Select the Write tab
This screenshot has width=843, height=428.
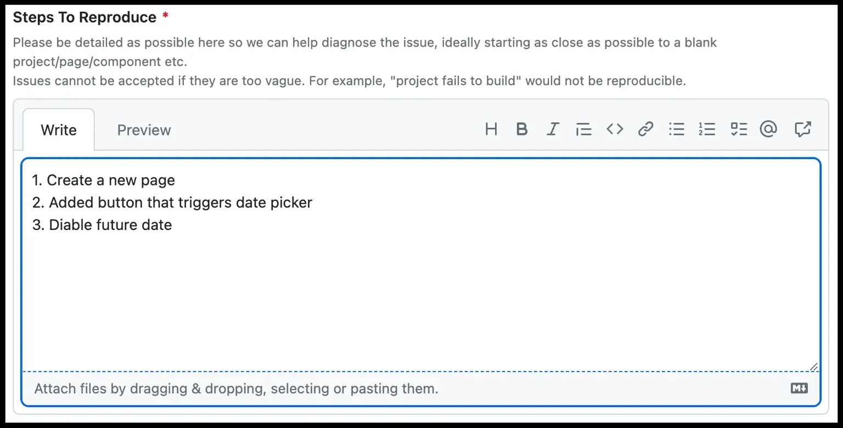click(59, 130)
